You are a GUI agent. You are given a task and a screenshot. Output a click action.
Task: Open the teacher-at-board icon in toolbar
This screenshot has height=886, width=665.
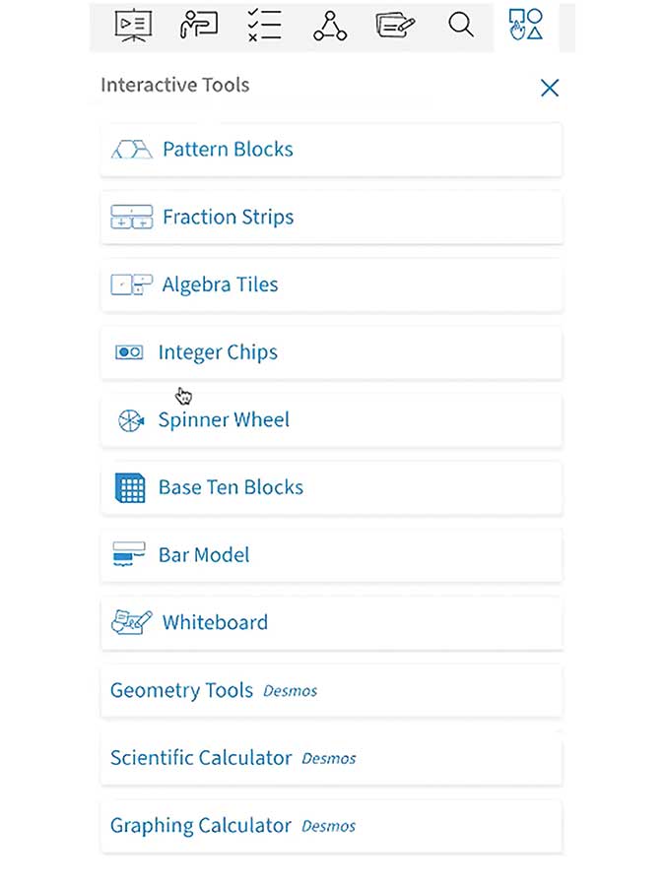[198, 25]
